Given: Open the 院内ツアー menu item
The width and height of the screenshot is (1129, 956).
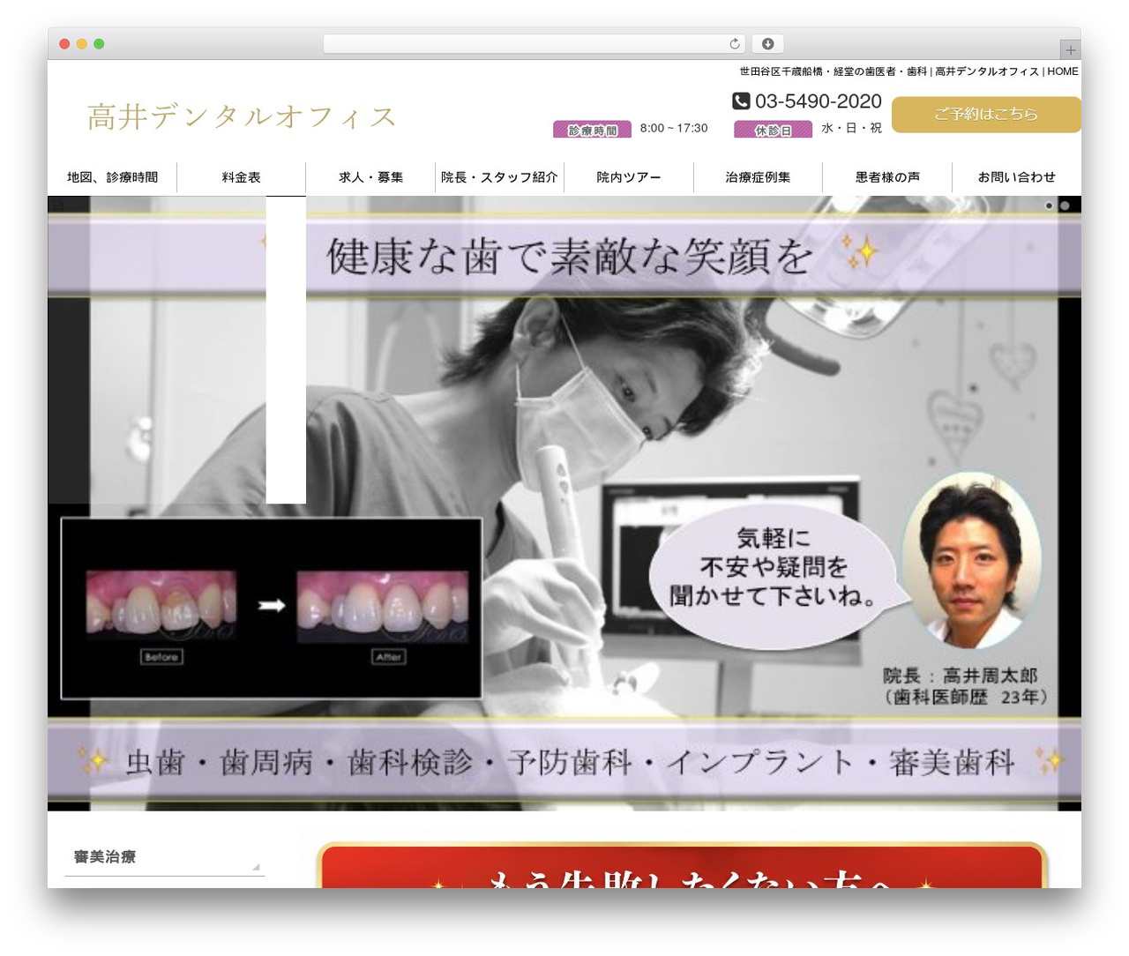Looking at the screenshot, I should click(629, 177).
